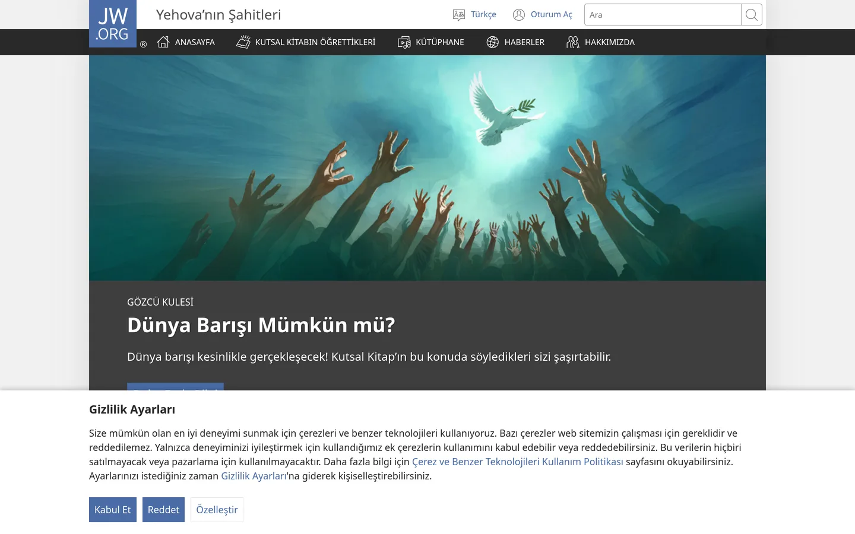
Task: Customize cookies with Özelleştir
Action: [x=217, y=510]
